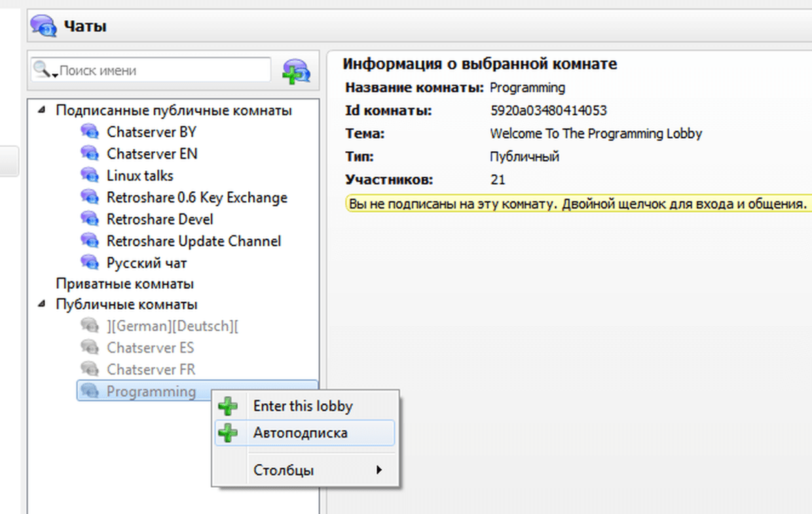
Task: Collapse the Публичные комнаты group
Action: (42, 304)
